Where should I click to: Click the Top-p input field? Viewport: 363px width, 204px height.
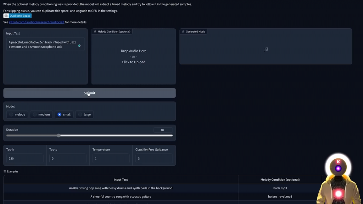(68, 158)
